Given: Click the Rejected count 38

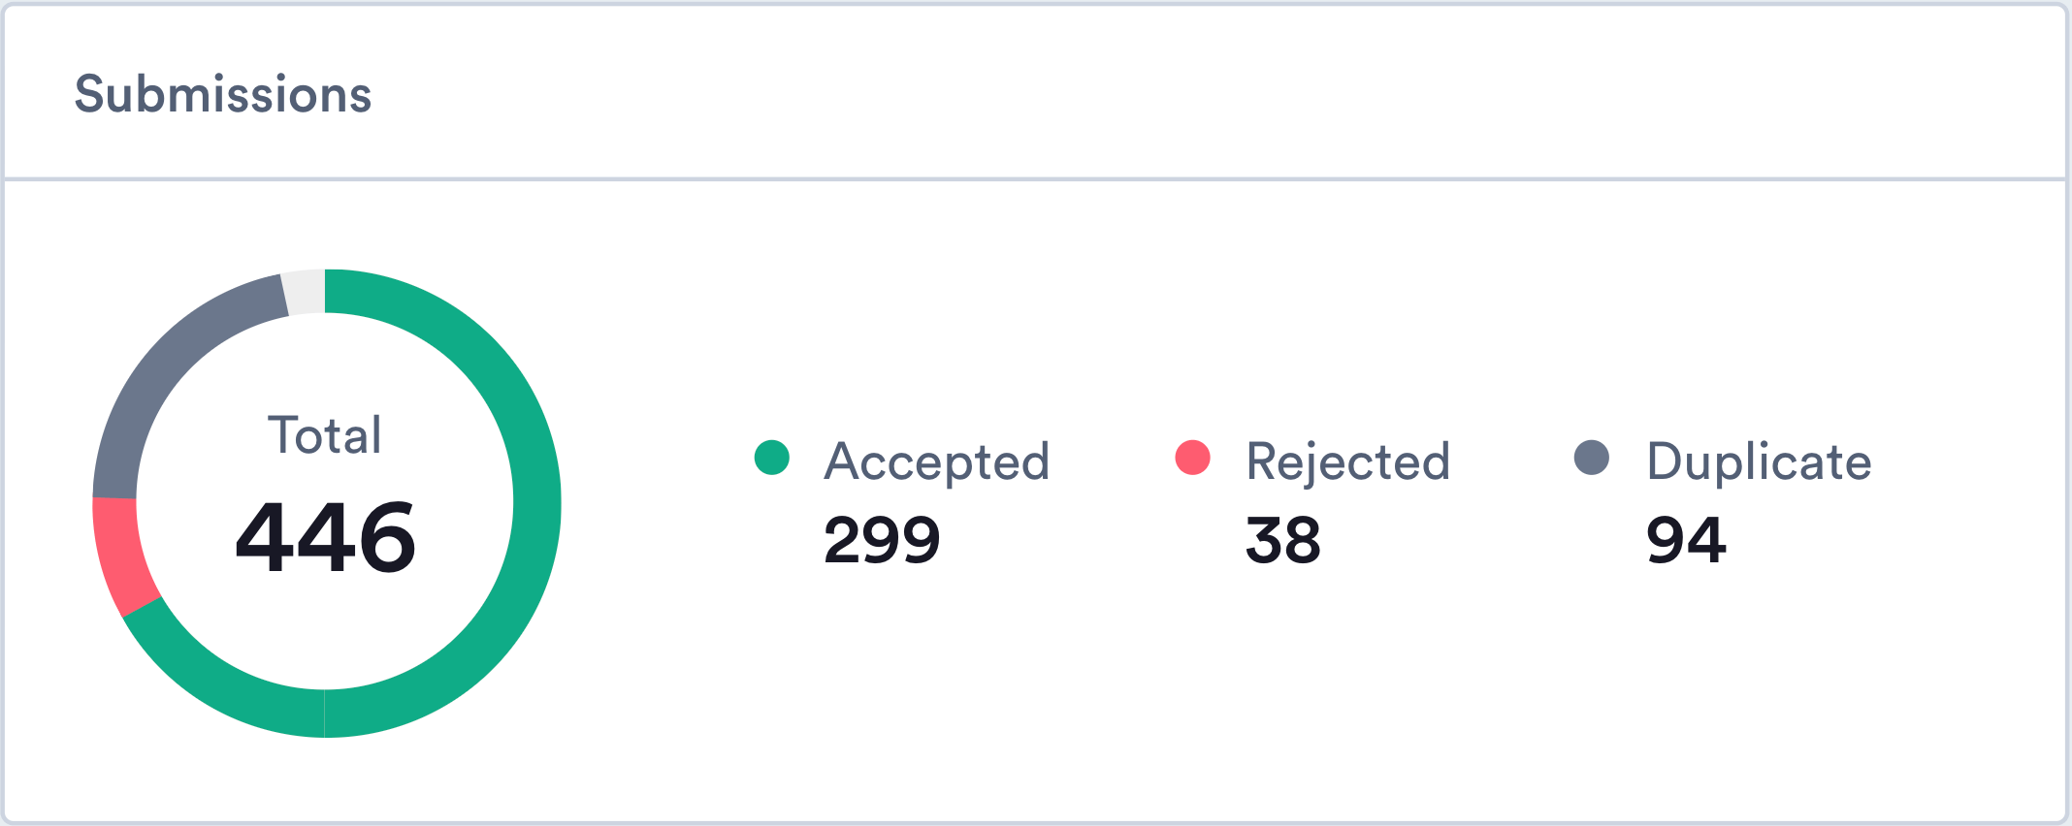Looking at the screenshot, I should click(1283, 540).
